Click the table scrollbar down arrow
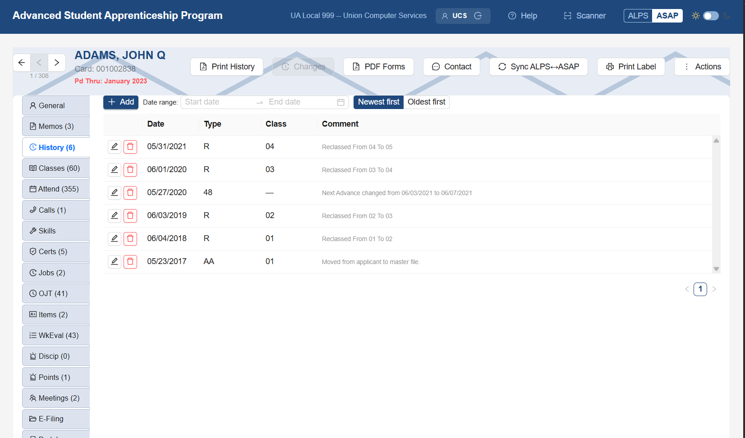 716,269
